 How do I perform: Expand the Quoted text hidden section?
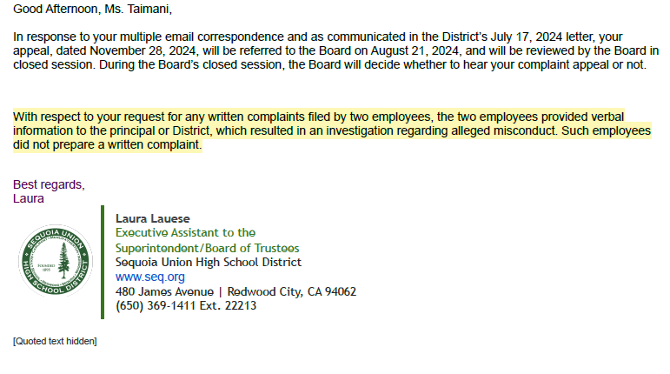pyautogui.click(x=55, y=341)
